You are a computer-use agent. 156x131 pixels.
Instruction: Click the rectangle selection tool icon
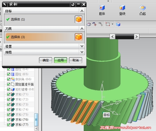(108, 24)
